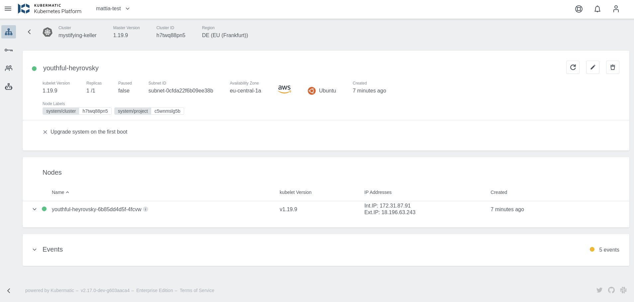Click the Clusters sidebar icon

[x=9, y=32]
